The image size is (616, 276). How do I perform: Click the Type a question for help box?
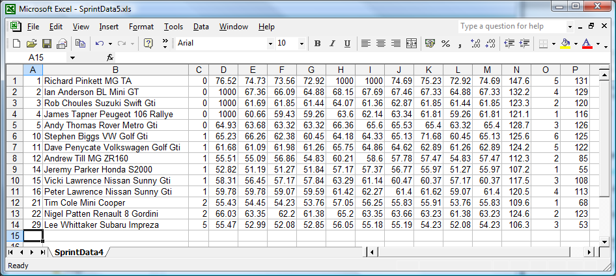[x=512, y=26]
